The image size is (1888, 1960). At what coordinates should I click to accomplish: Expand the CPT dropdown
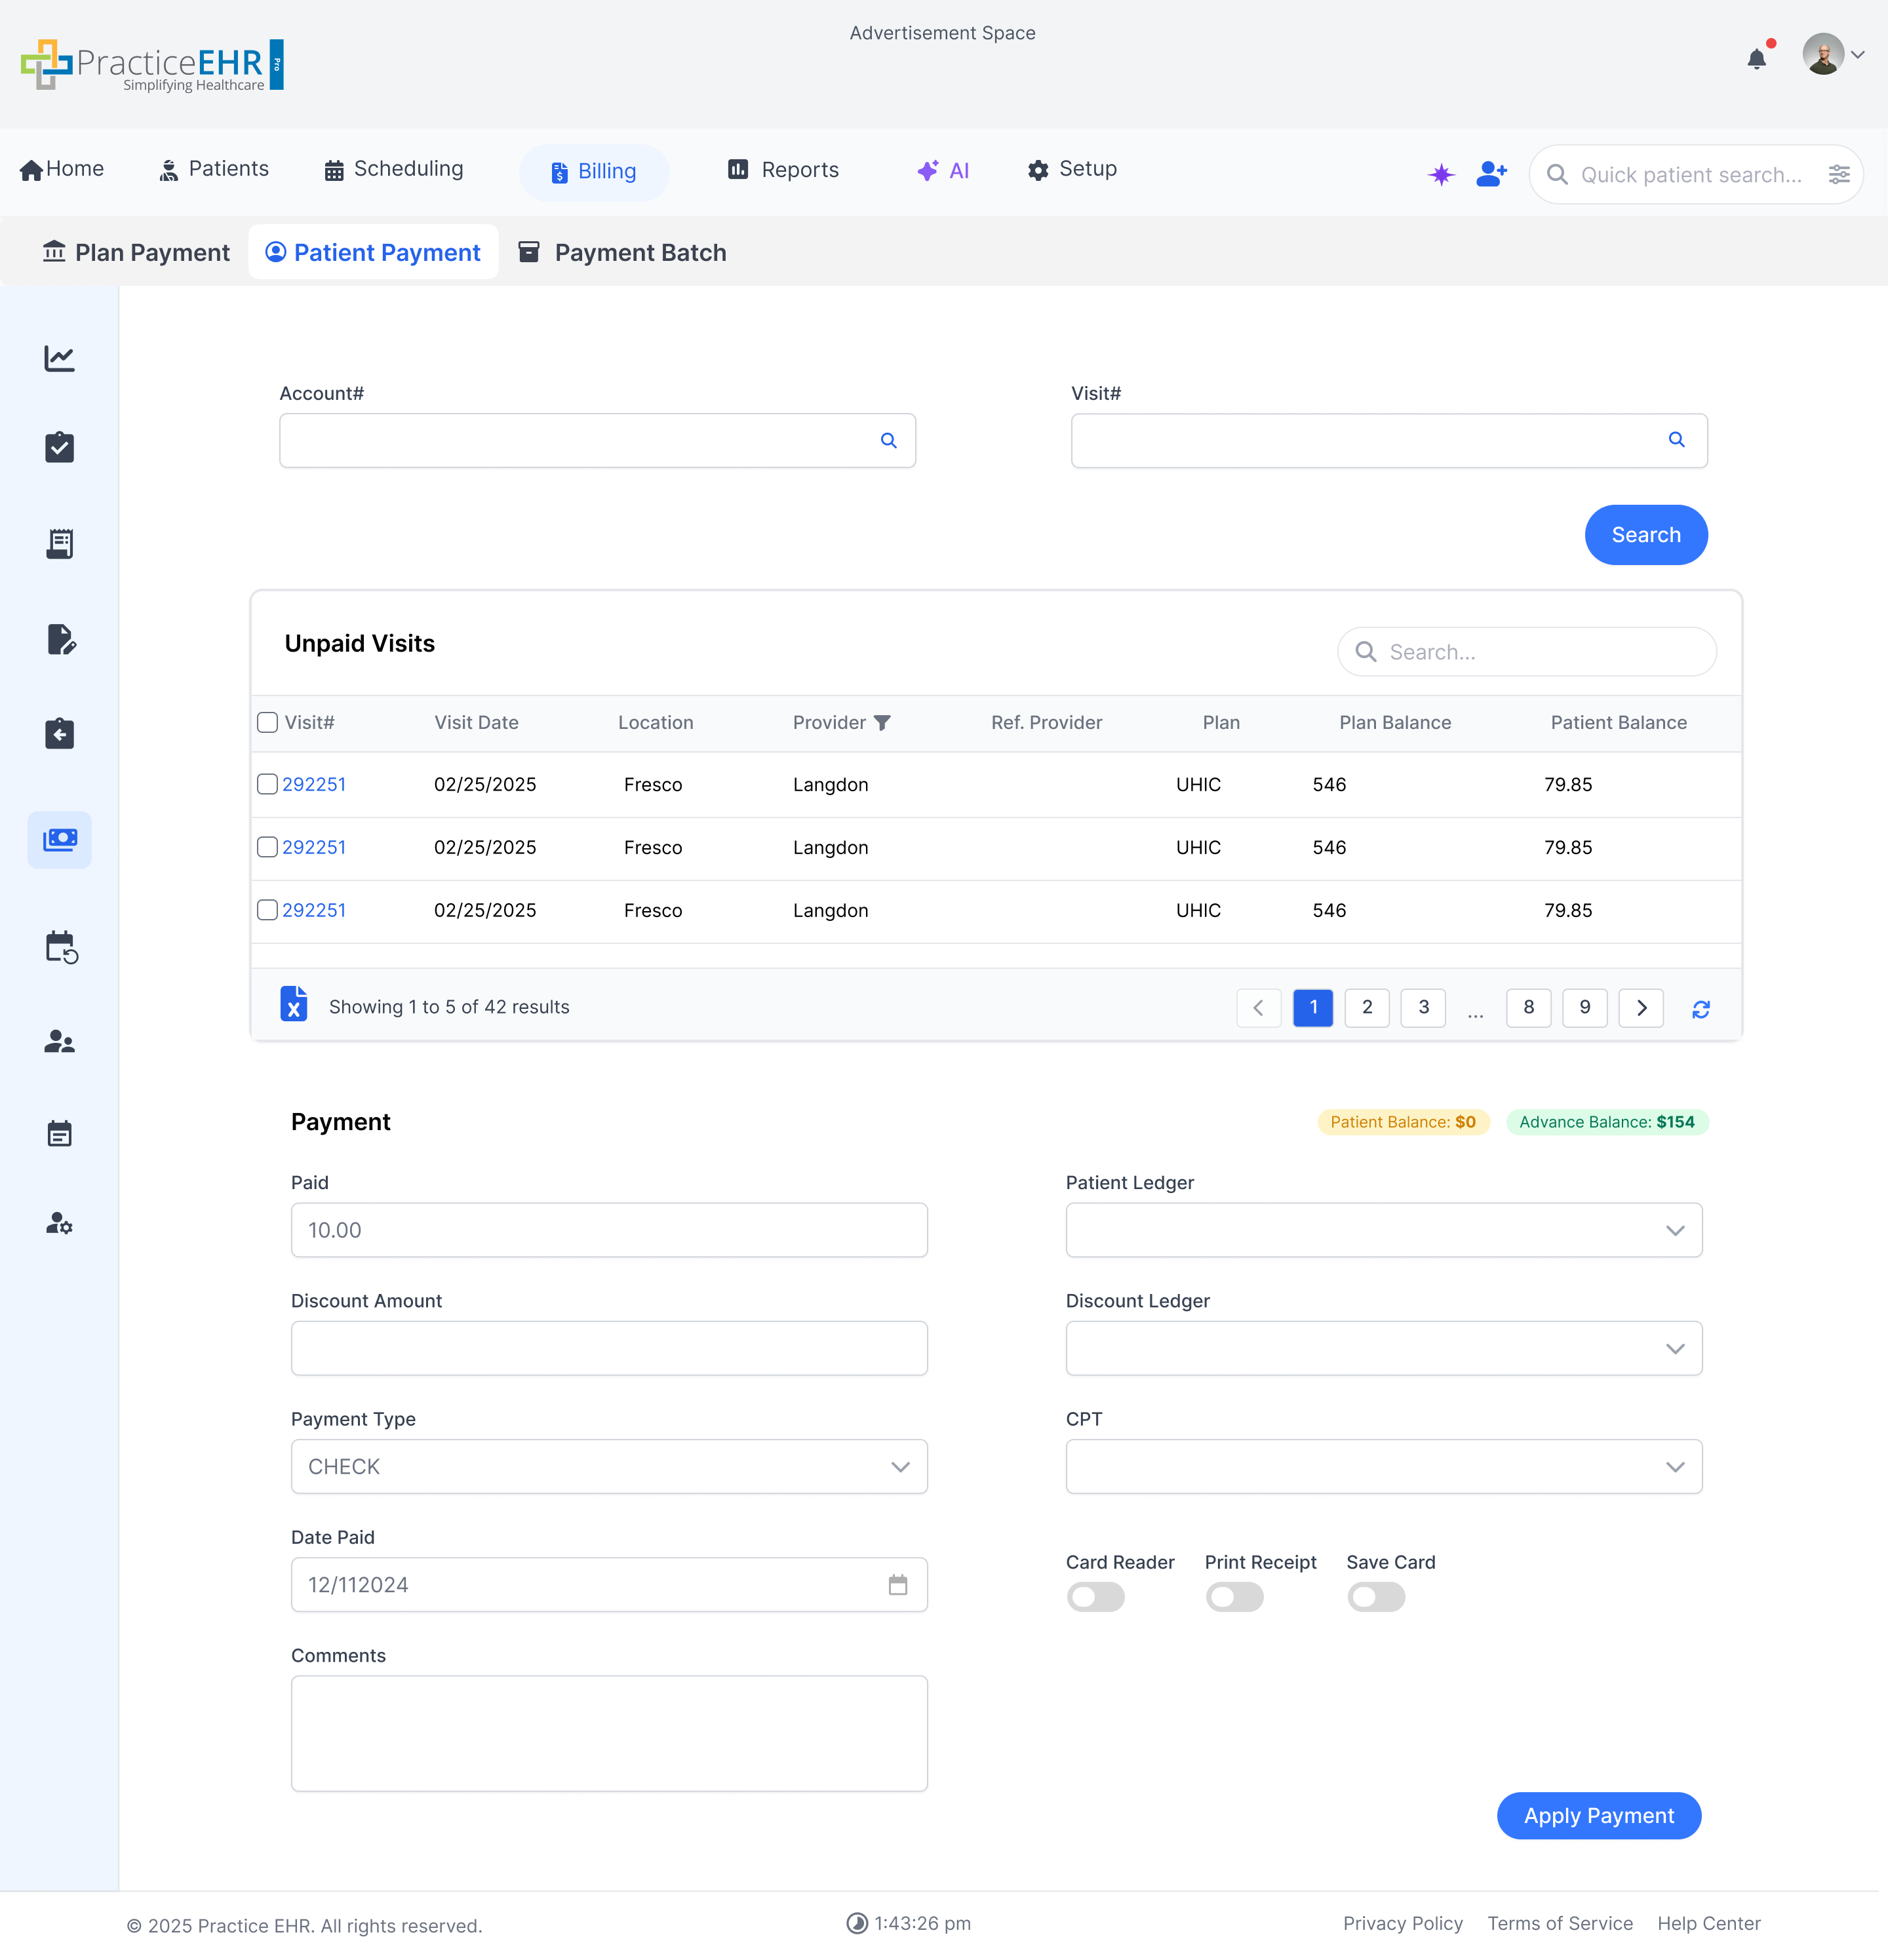tap(1383, 1466)
